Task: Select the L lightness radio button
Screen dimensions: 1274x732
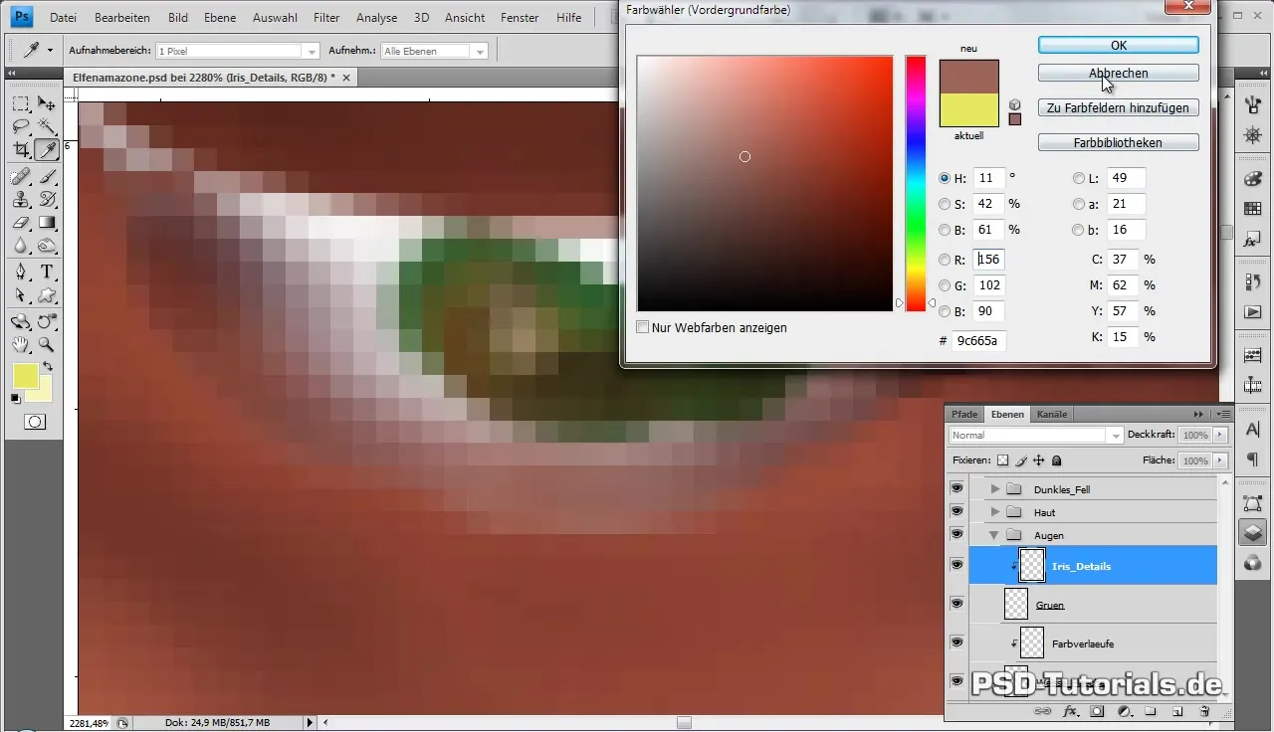Action: [x=1079, y=178]
